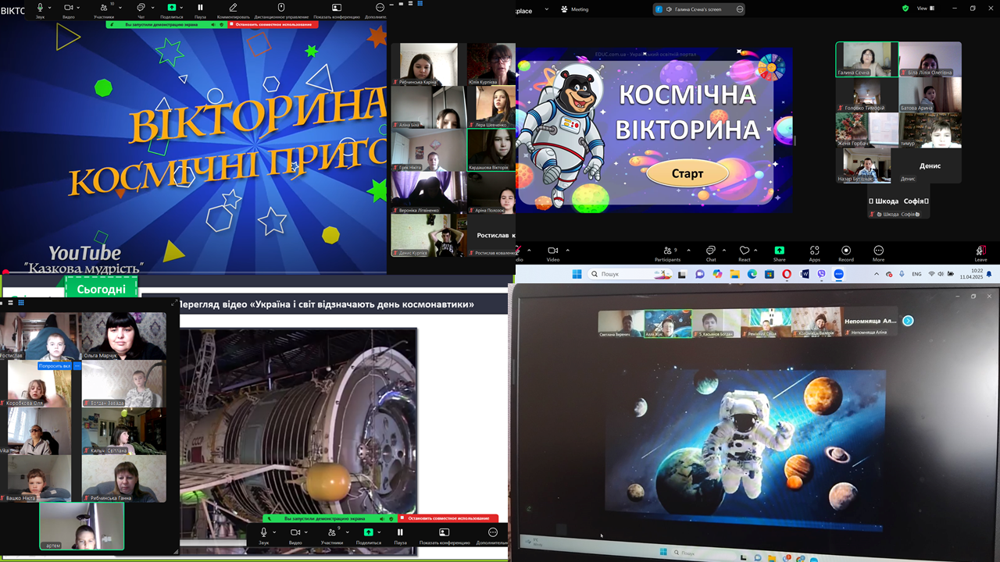
Task: Expand arrow beside English Video button
Action: tap(567, 251)
